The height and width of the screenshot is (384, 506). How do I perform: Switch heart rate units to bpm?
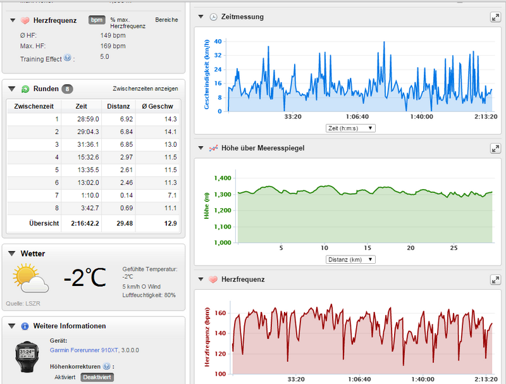point(96,20)
